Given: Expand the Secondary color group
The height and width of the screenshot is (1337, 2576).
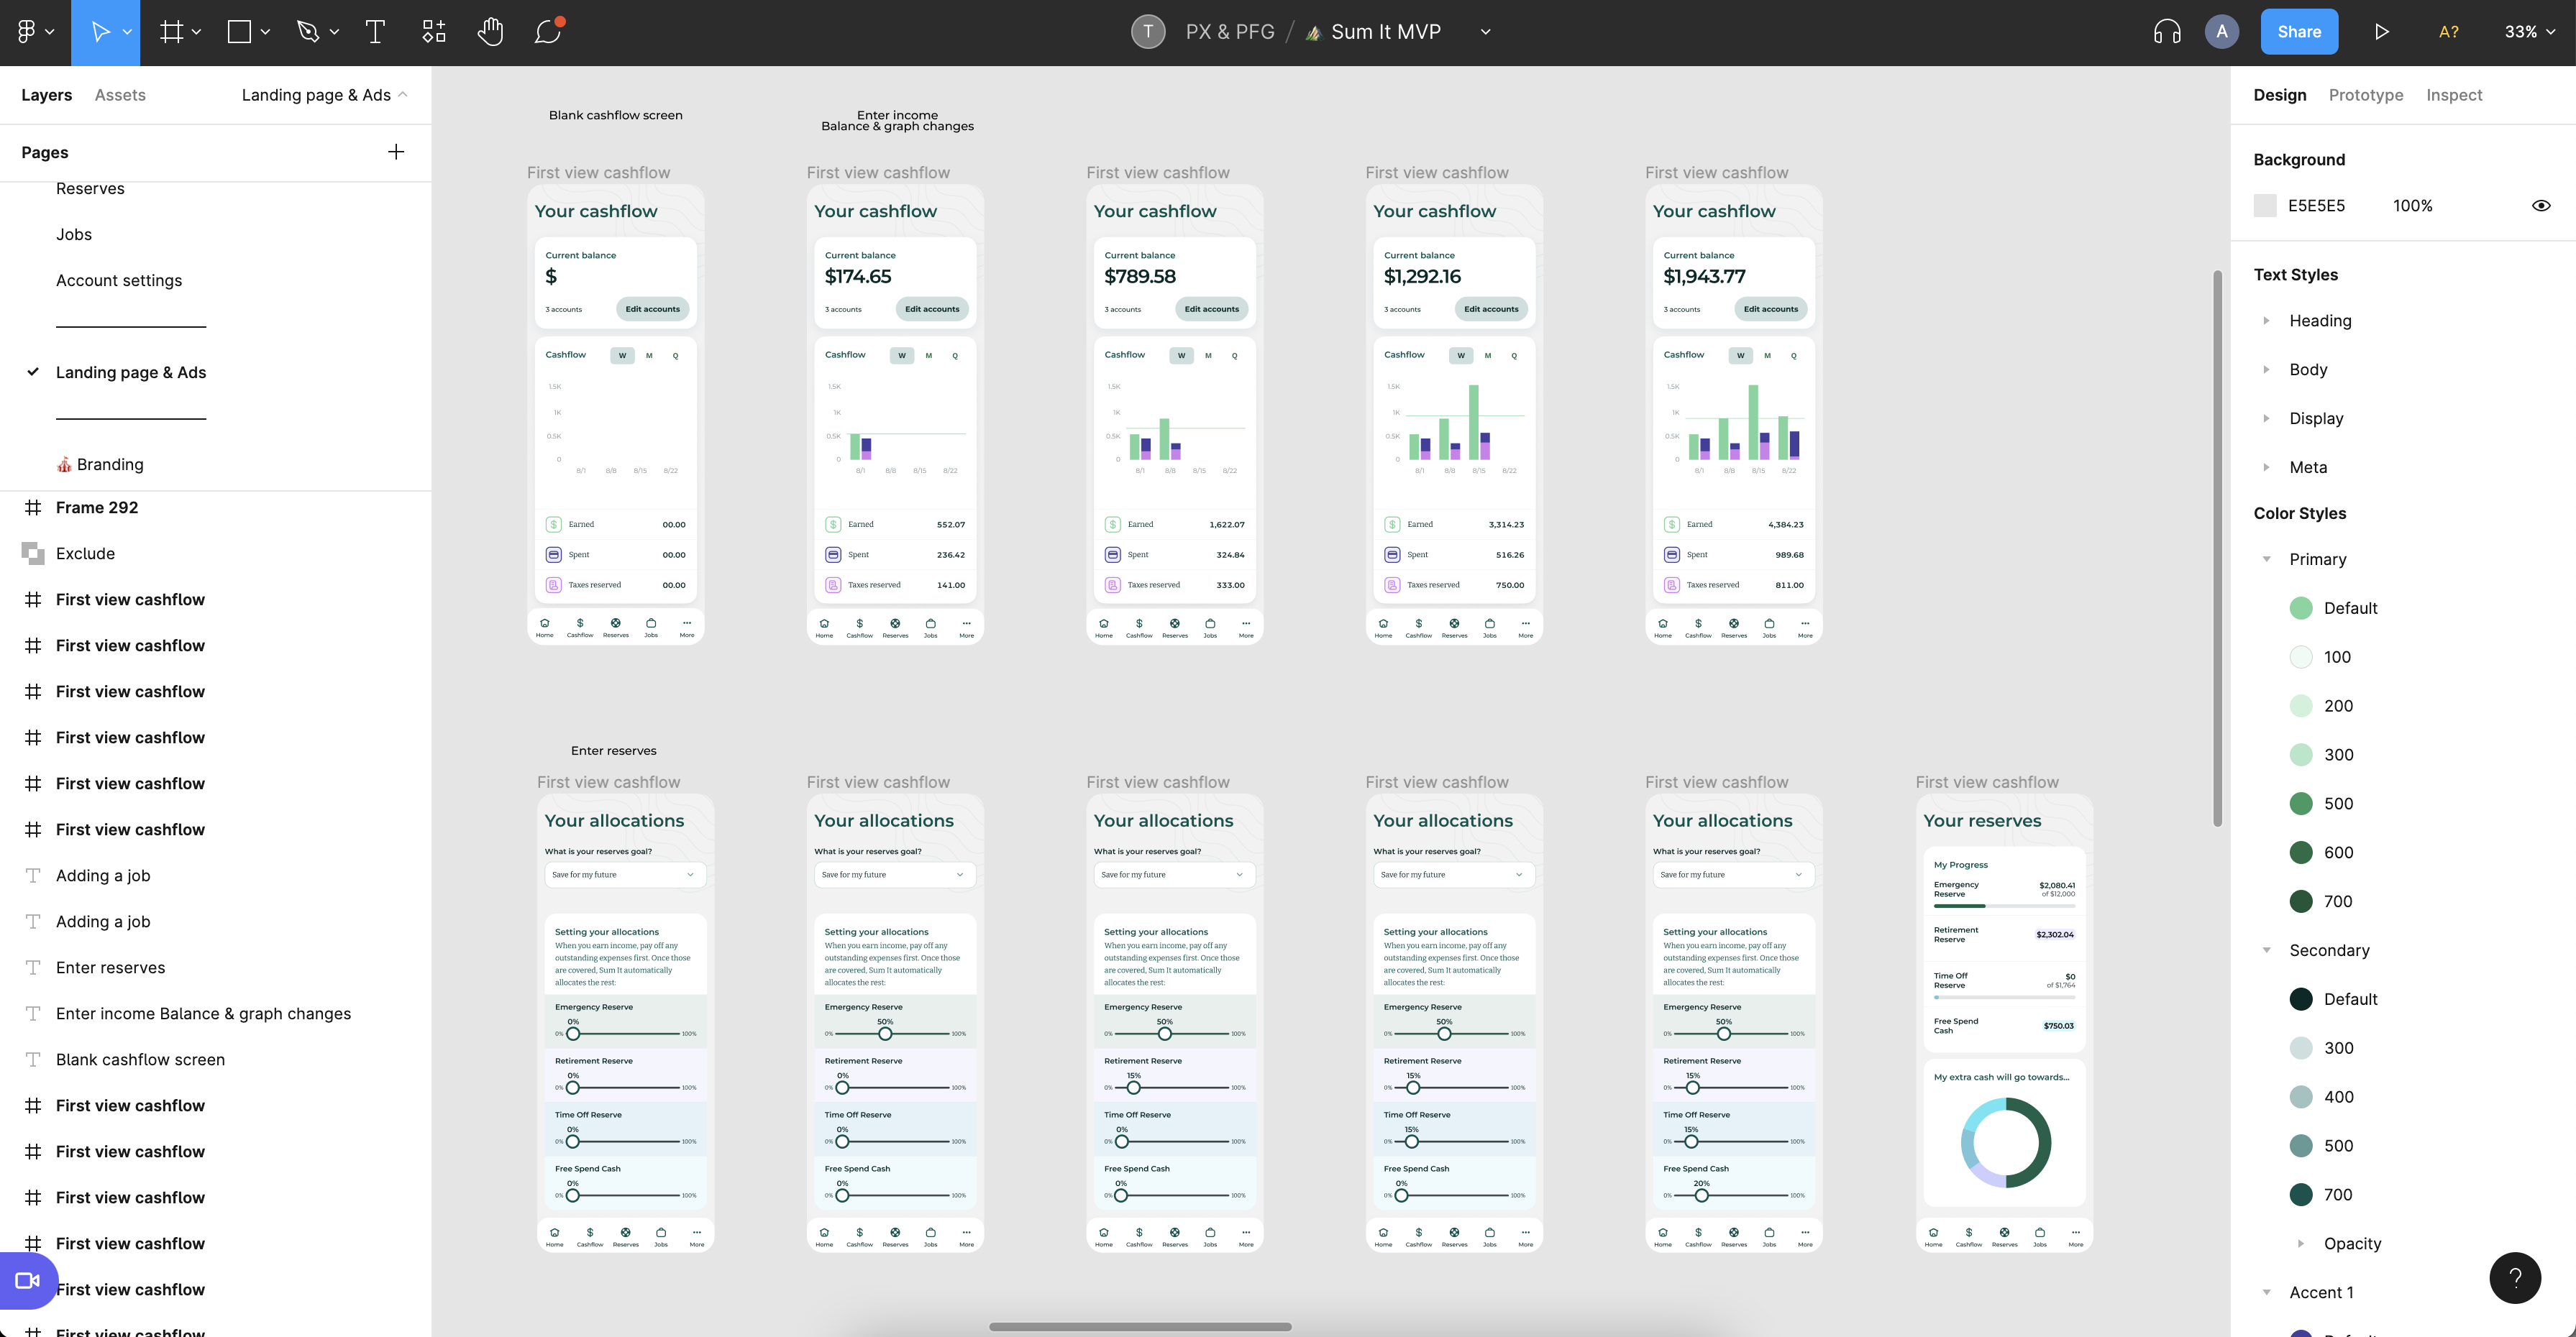Looking at the screenshot, I should coord(2267,950).
